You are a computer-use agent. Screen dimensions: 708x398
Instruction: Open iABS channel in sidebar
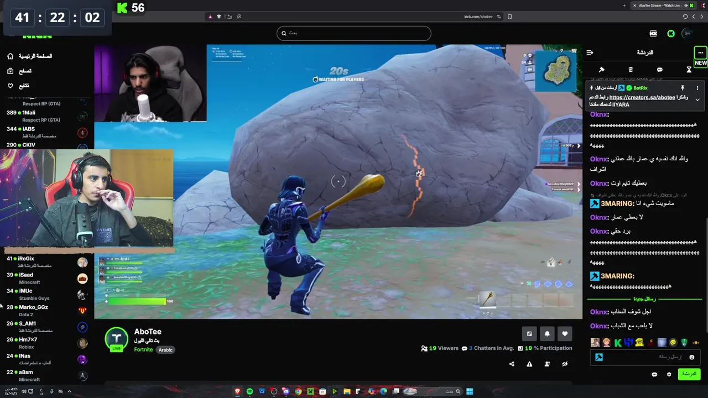[x=47, y=132]
